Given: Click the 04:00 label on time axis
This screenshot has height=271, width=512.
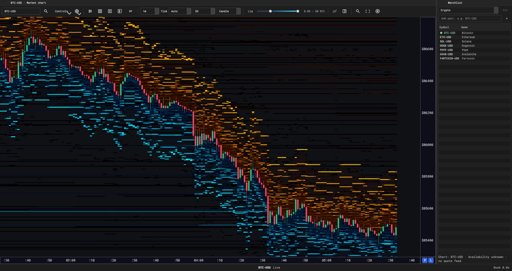Looking at the screenshot, I should [x=199, y=260].
